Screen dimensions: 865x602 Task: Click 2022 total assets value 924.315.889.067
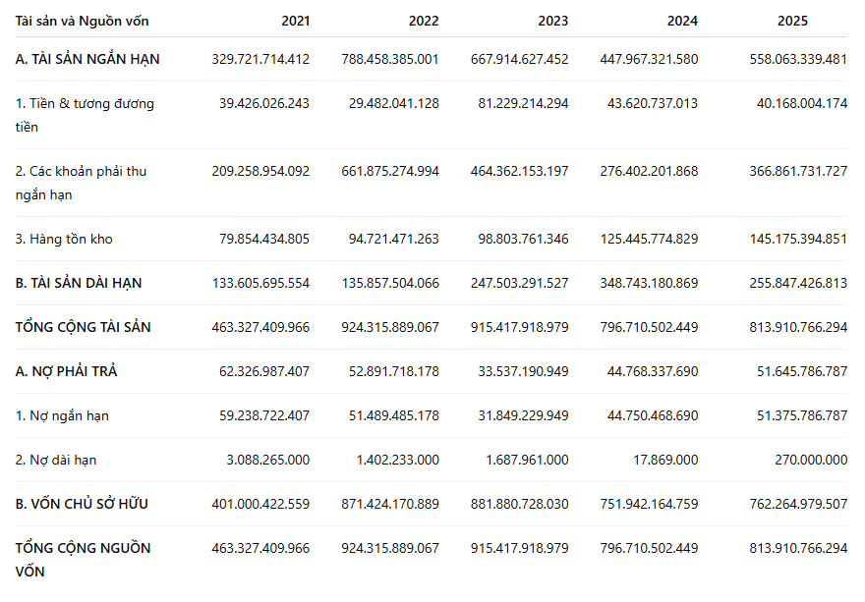(390, 327)
